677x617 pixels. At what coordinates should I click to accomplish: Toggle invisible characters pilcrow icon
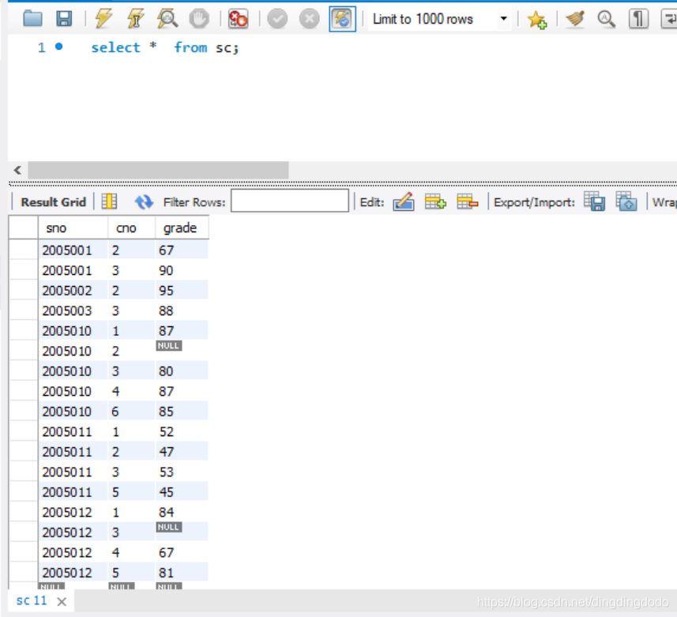[638, 19]
